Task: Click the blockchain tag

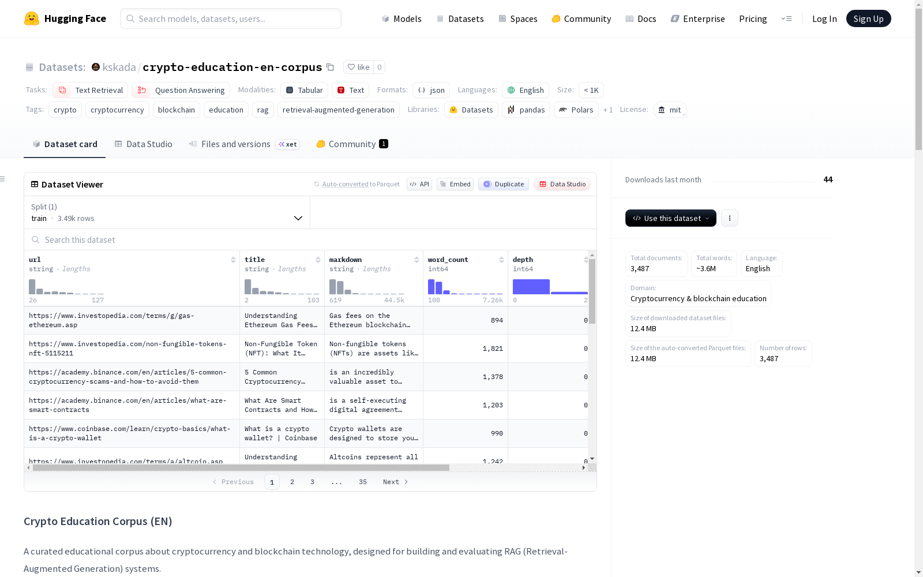Action: click(x=177, y=110)
